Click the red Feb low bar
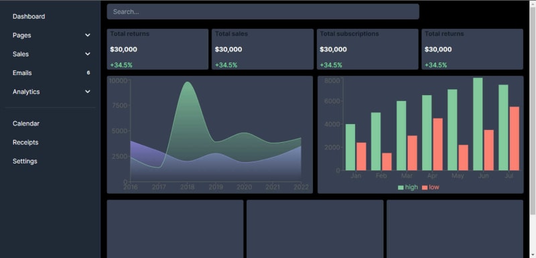Viewport: 536px width, 258px height. coord(387,162)
